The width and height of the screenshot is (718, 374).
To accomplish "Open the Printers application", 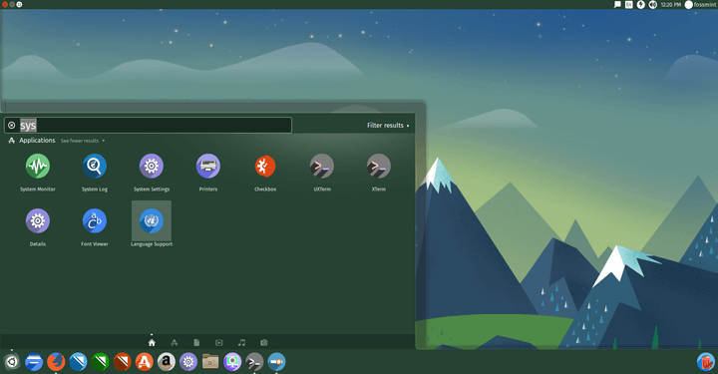I will pos(207,166).
